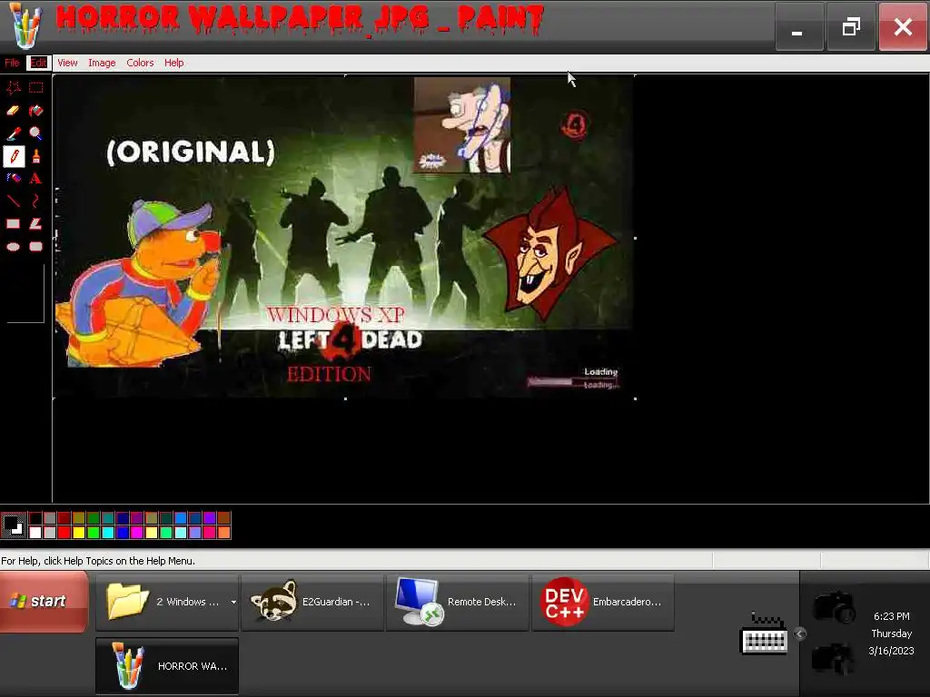This screenshot has height=697, width=930.
Task: Choose the Brush tool
Action: [36, 156]
